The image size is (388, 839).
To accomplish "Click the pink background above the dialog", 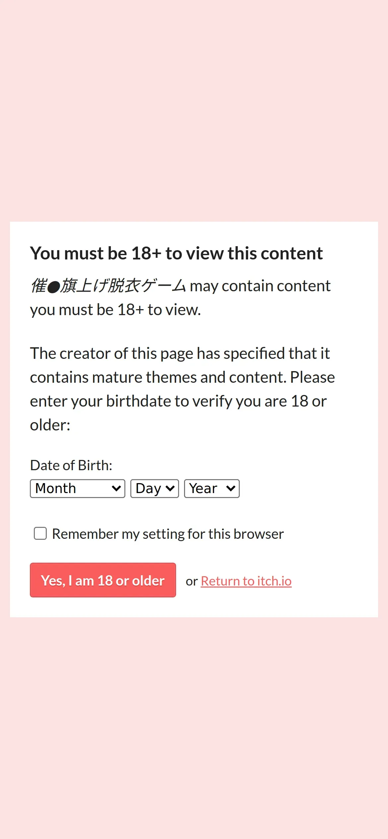I will (x=194, y=109).
